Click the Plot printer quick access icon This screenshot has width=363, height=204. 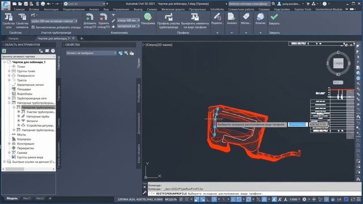click(x=43, y=4)
